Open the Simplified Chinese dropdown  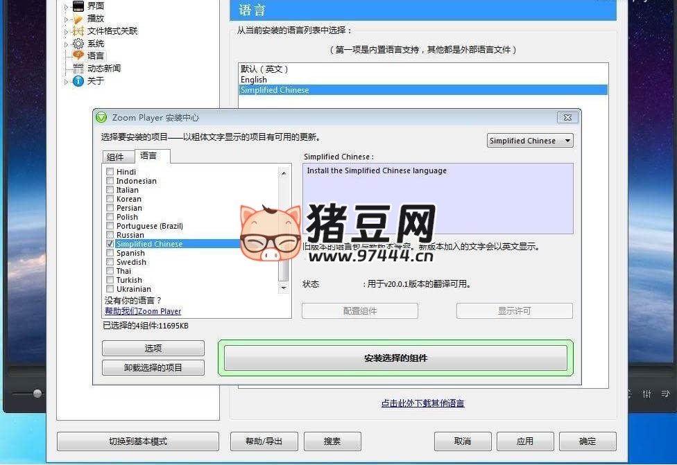569,140
